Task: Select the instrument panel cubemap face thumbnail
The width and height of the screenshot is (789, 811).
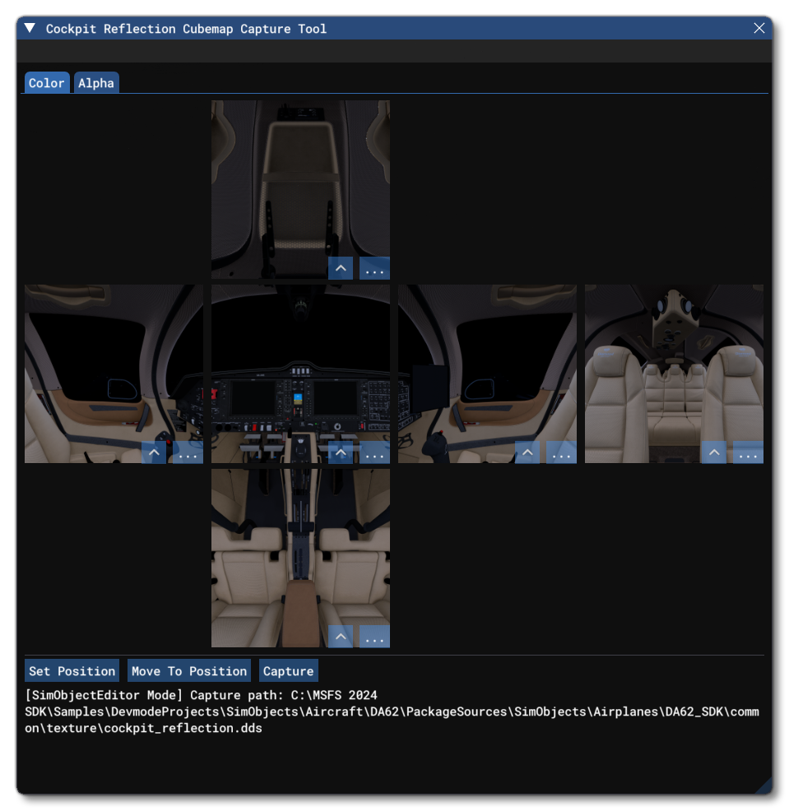Action: pyautogui.click(x=300, y=374)
